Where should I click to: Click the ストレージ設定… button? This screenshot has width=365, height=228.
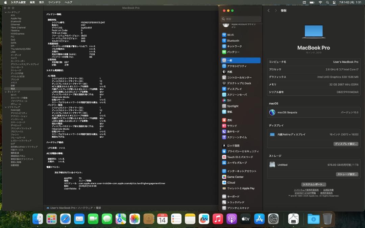coord(347,174)
